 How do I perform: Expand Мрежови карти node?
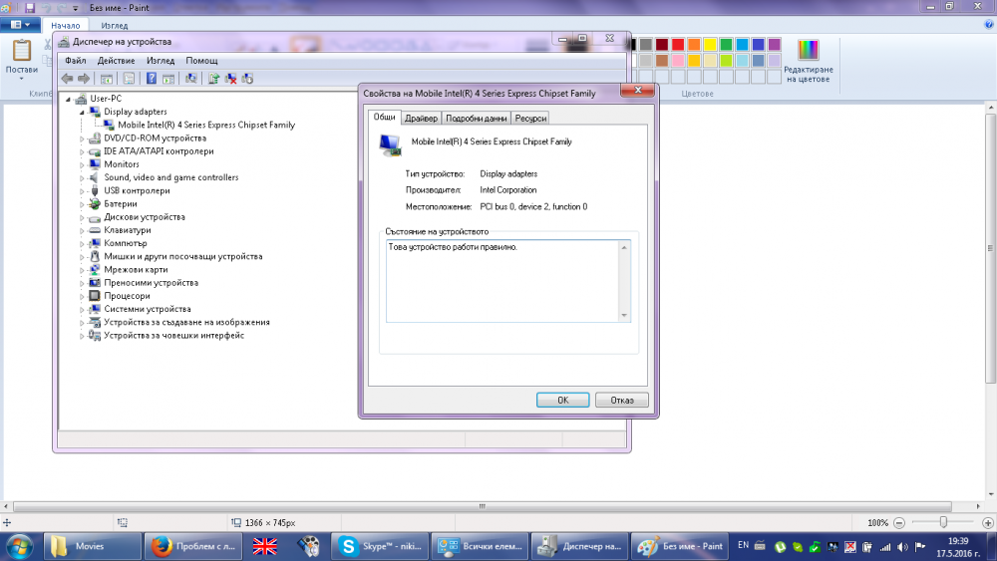point(82,270)
